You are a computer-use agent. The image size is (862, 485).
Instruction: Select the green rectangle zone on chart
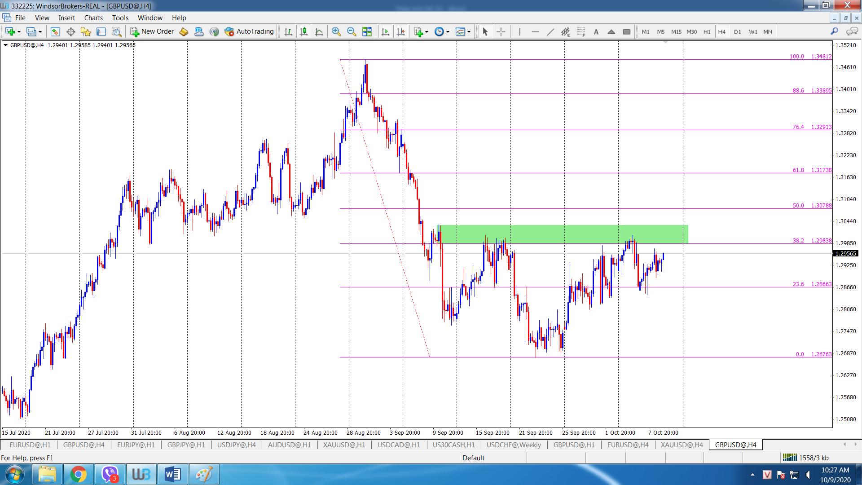[x=563, y=234]
